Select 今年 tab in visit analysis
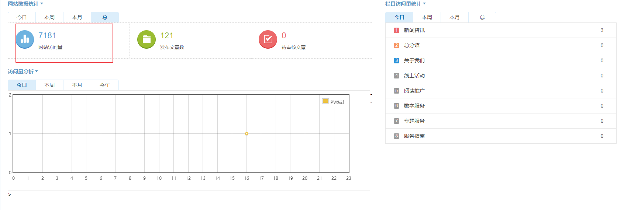Screen dimensions: 624x210 point(105,85)
